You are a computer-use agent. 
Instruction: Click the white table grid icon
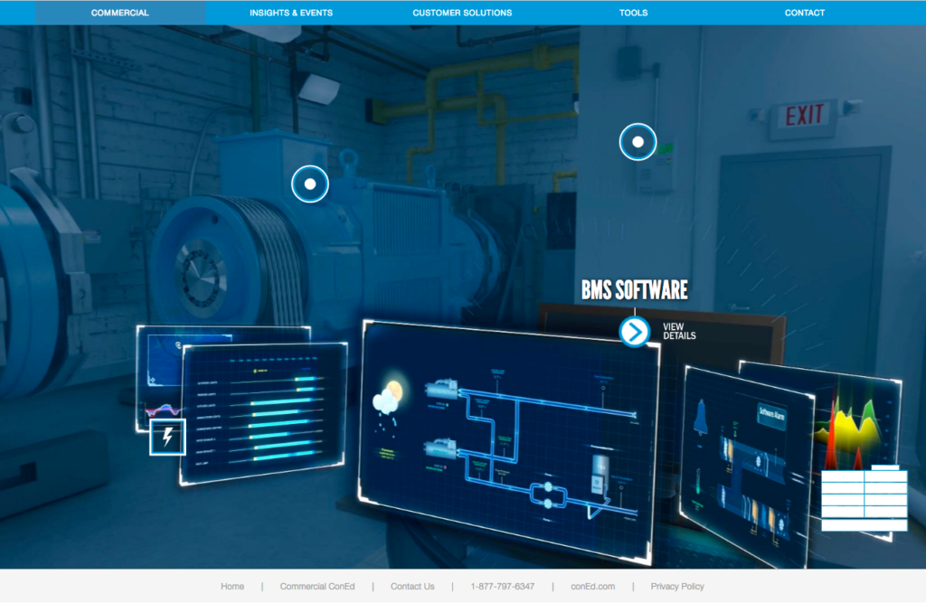point(864,498)
